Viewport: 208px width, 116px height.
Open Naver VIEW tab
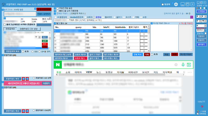pyautogui.click(x=89, y=72)
